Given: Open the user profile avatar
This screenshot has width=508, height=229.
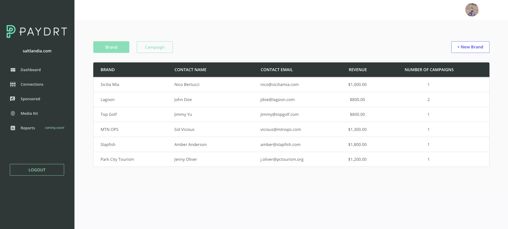Looking at the screenshot, I should (472, 10).
